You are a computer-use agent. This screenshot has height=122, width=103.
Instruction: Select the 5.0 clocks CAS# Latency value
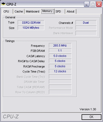[60, 56]
